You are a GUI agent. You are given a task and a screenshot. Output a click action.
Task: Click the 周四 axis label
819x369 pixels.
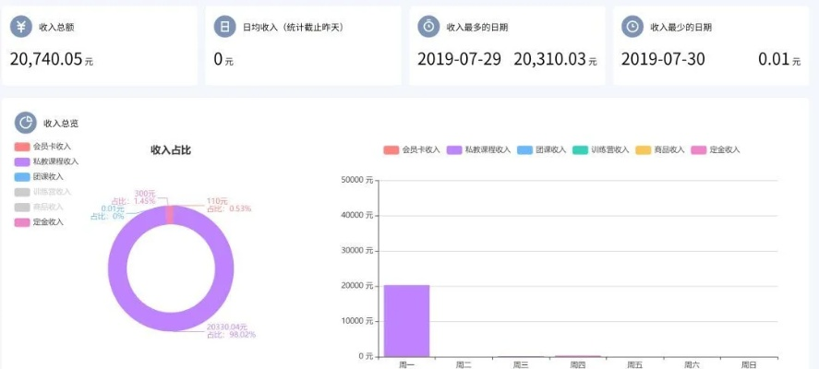577,364
